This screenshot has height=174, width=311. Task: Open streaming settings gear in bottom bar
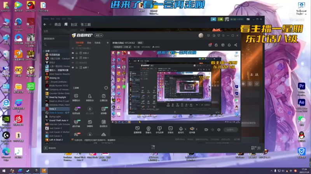point(219,130)
